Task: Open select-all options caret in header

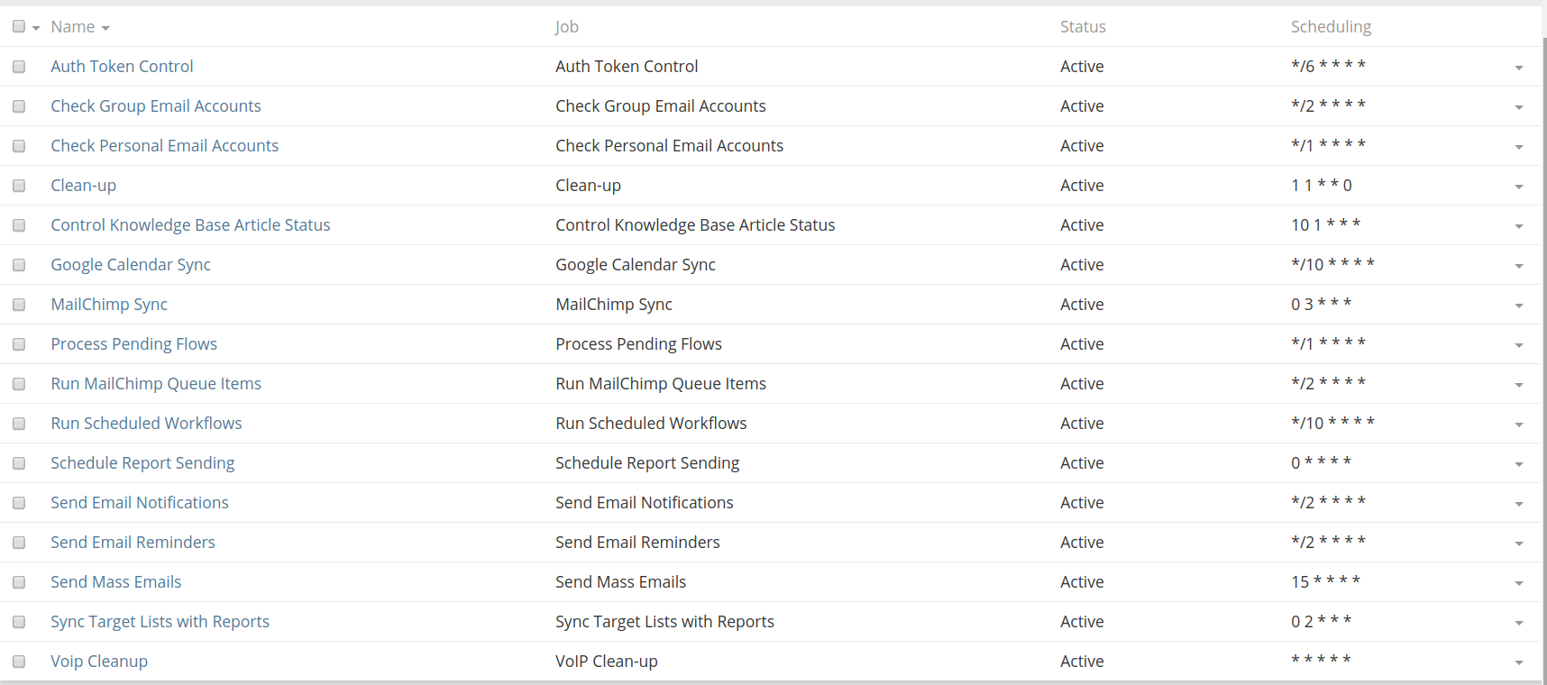Action: tap(36, 28)
